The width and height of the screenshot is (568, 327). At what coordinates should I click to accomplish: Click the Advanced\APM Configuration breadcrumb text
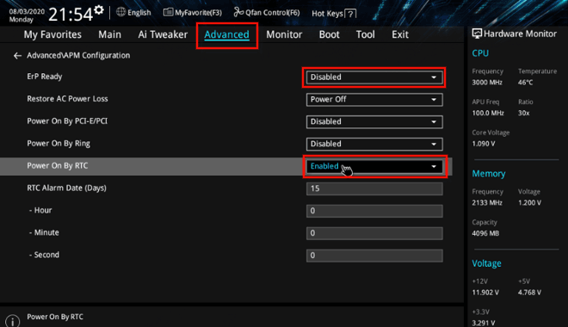[78, 55]
